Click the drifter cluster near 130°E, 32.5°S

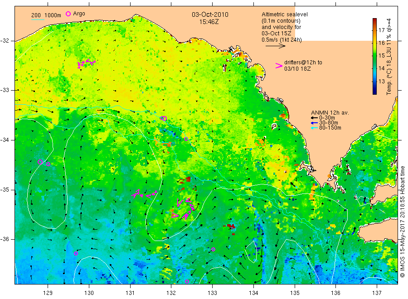pyautogui.click(x=87, y=63)
